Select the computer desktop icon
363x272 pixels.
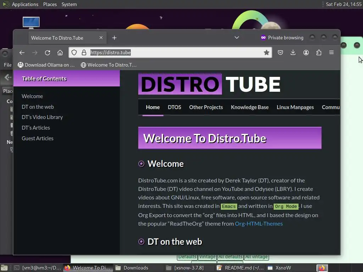[31, 23]
